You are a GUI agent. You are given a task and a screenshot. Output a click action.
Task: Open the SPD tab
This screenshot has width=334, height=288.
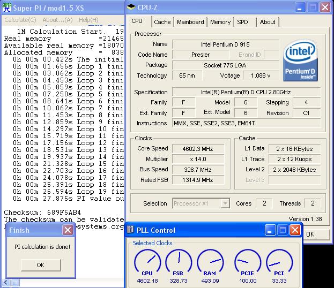[x=242, y=22]
